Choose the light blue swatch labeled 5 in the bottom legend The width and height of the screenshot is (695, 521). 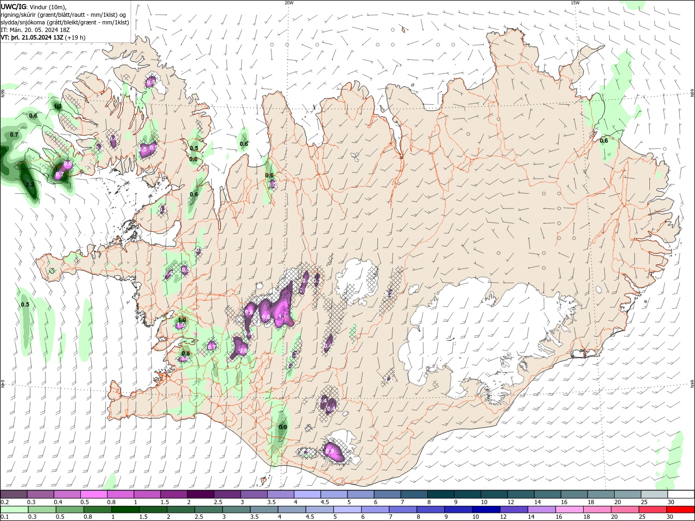(x=347, y=510)
